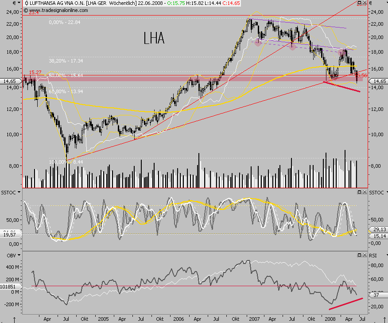
Task: Click the 37 RSI value marker
Action: [x=377, y=295]
